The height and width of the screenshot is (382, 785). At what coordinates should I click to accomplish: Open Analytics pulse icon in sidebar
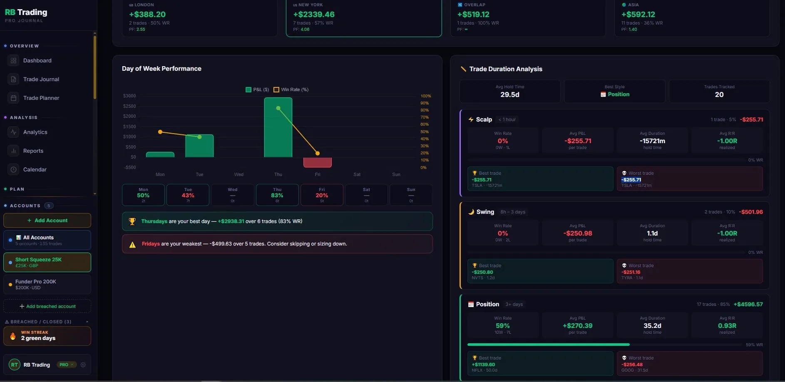pos(13,132)
